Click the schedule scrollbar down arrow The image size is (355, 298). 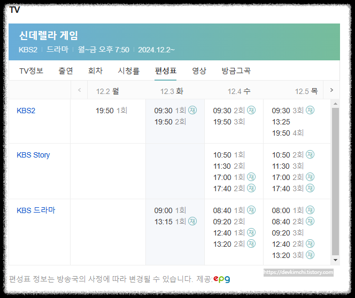pyautogui.click(x=335, y=260)
